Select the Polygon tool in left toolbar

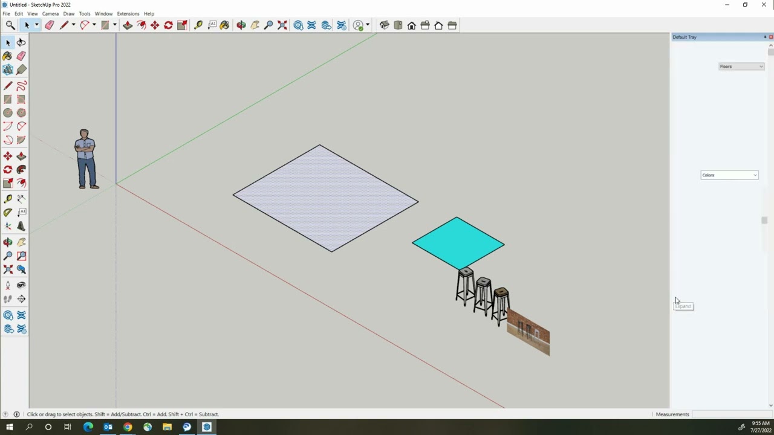click(21, 112)
